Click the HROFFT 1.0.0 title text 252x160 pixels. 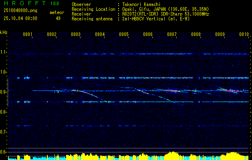[31, 3]
